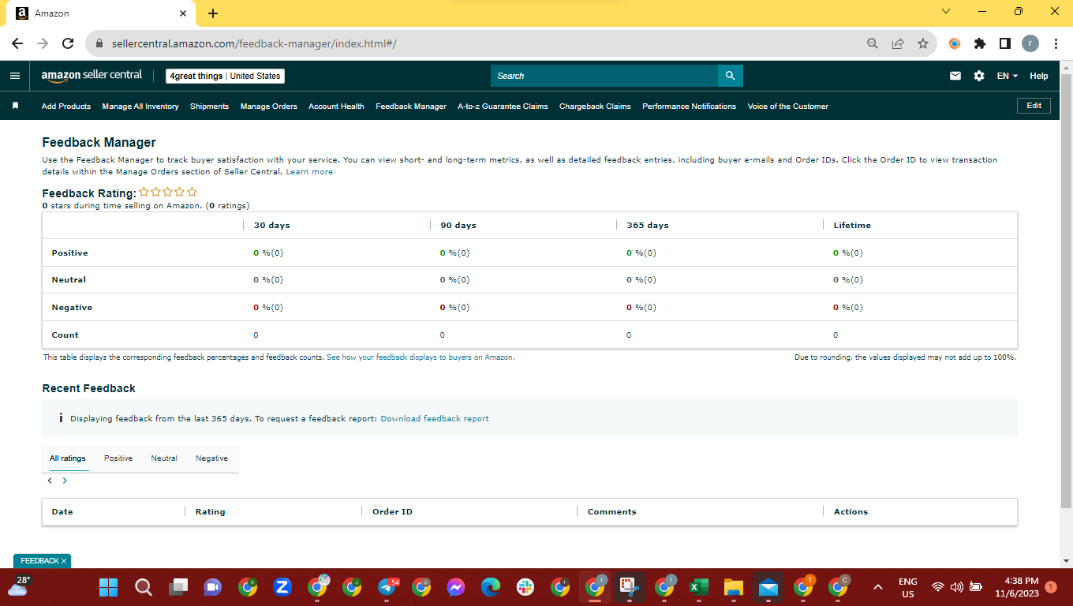Viewport: 1073px width, 606px height.
Task: Open Manage All Inventory
Action: 140,107
